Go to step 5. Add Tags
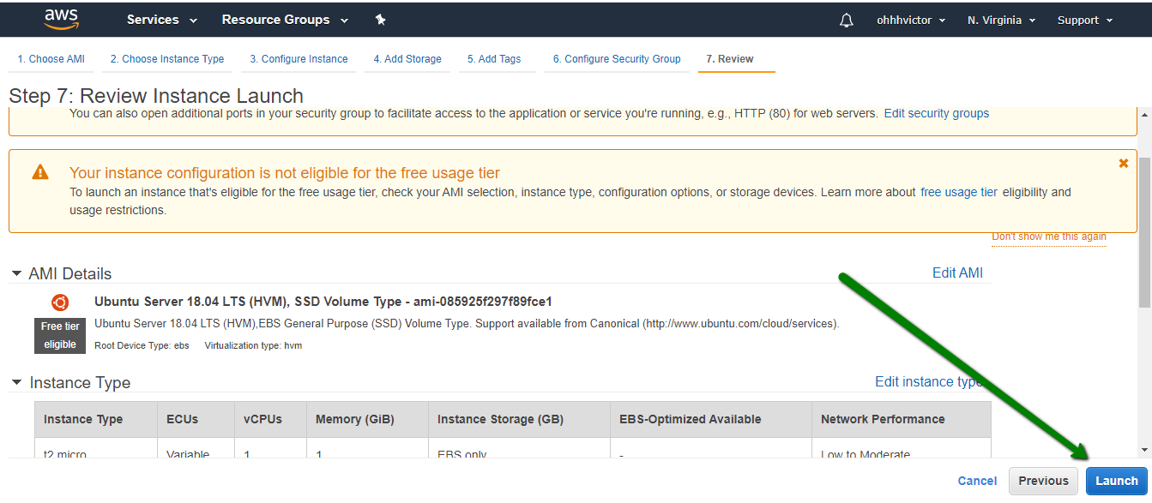Screen dimensions: 1152x503 tap(494, 59)
